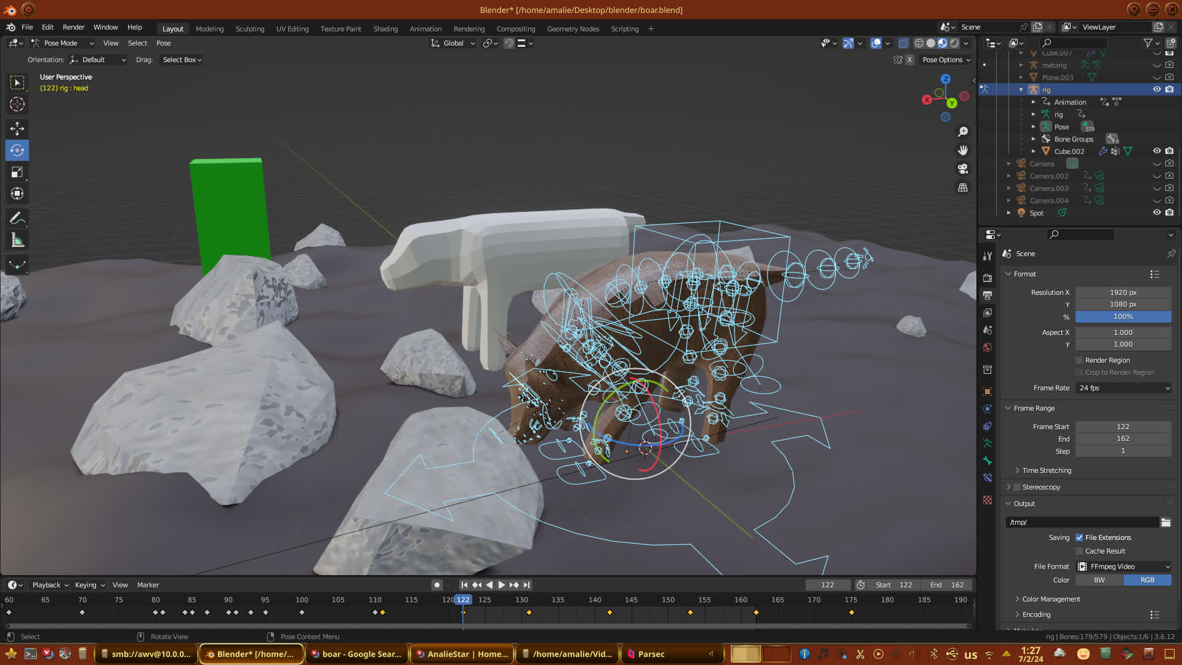Open Output properties tab
This screenshot has width=1182, height=665.
coord(987,296)
